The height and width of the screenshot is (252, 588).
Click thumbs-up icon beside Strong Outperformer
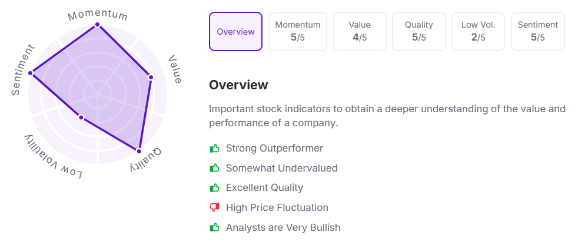[x=214, y=149]
